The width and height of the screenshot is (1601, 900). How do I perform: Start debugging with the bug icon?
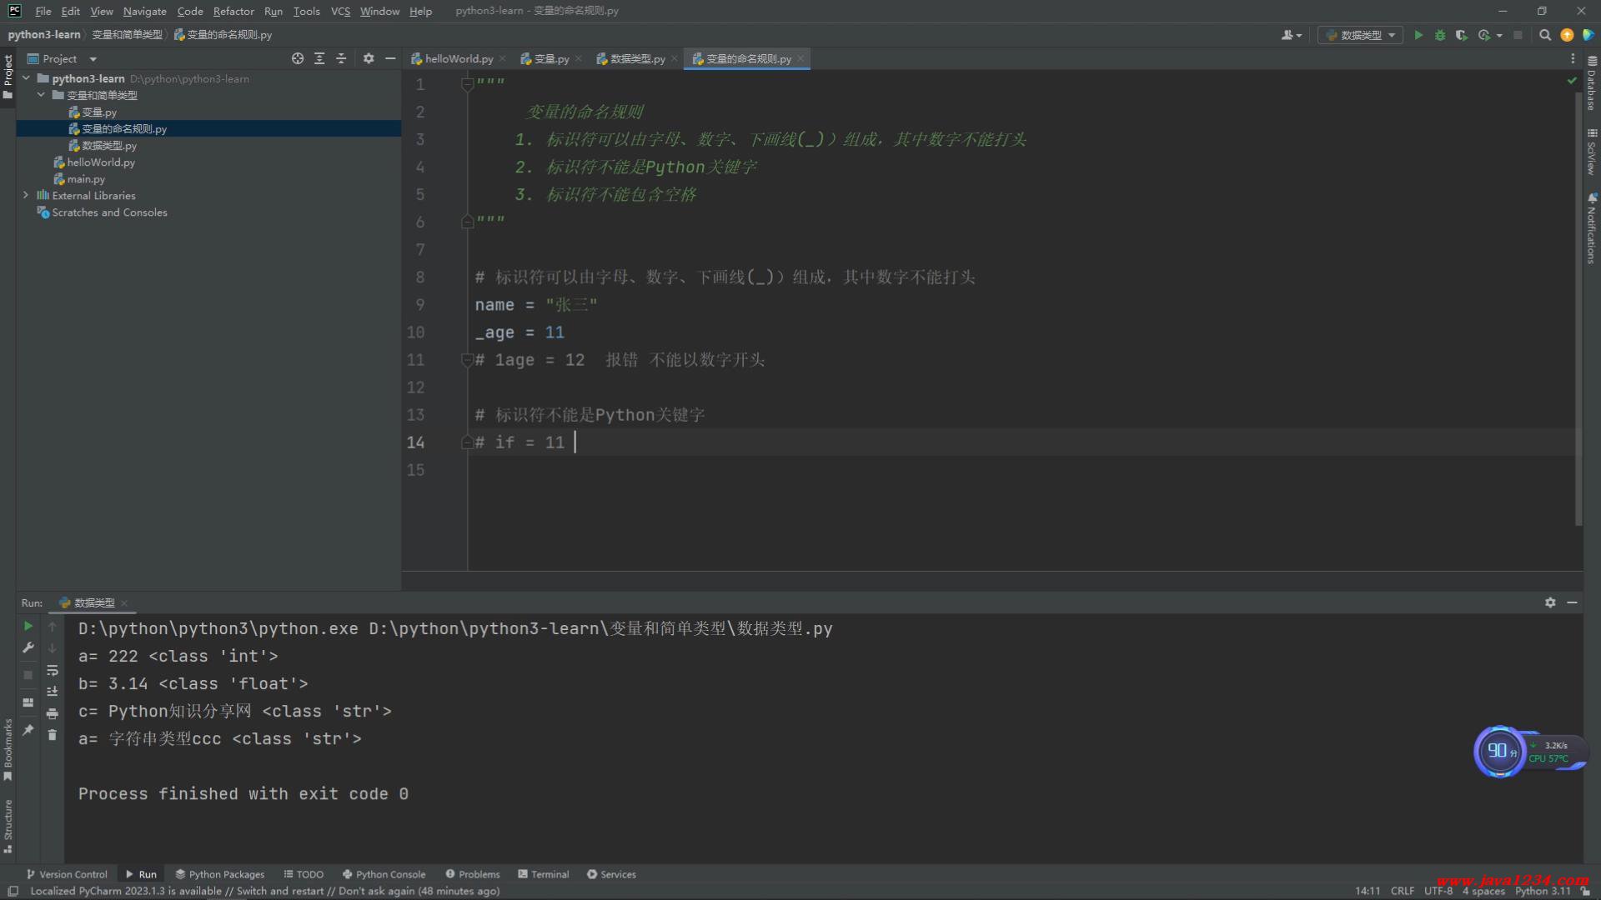click(1440, 35)
